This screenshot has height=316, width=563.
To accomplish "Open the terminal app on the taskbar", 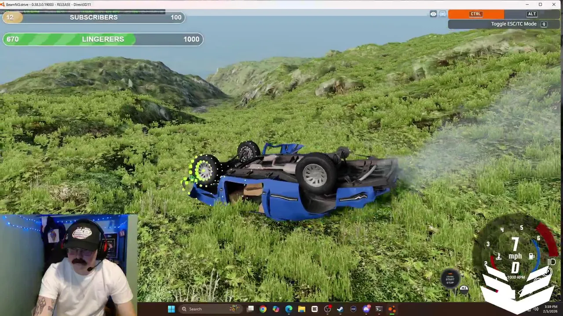I will point(379,309).
